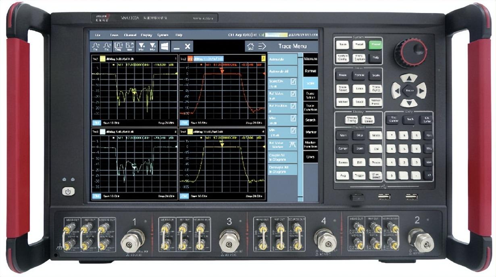Screen dimensions: 496x277
Task: Click the left arrow navigation key
Action: 396,91
